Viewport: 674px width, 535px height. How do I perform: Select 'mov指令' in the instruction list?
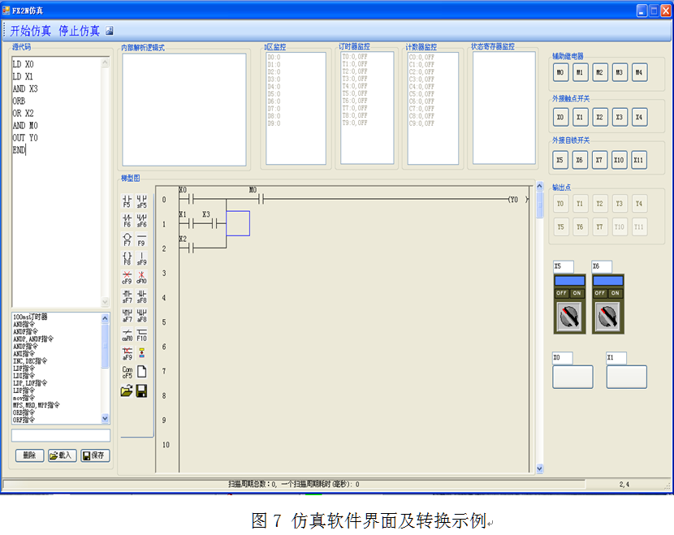(x=24, y=398)
